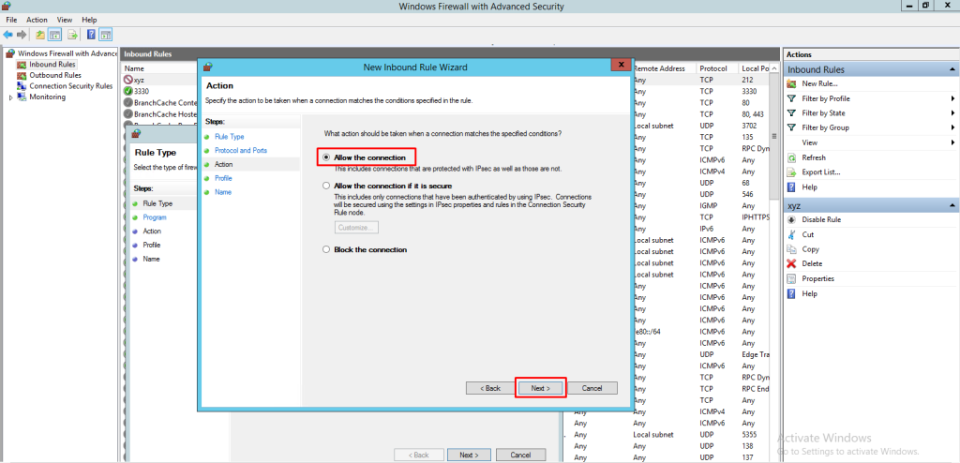Expand the Monitoring tree node
The width and height of the screenshot is (960, 463).
10,97
